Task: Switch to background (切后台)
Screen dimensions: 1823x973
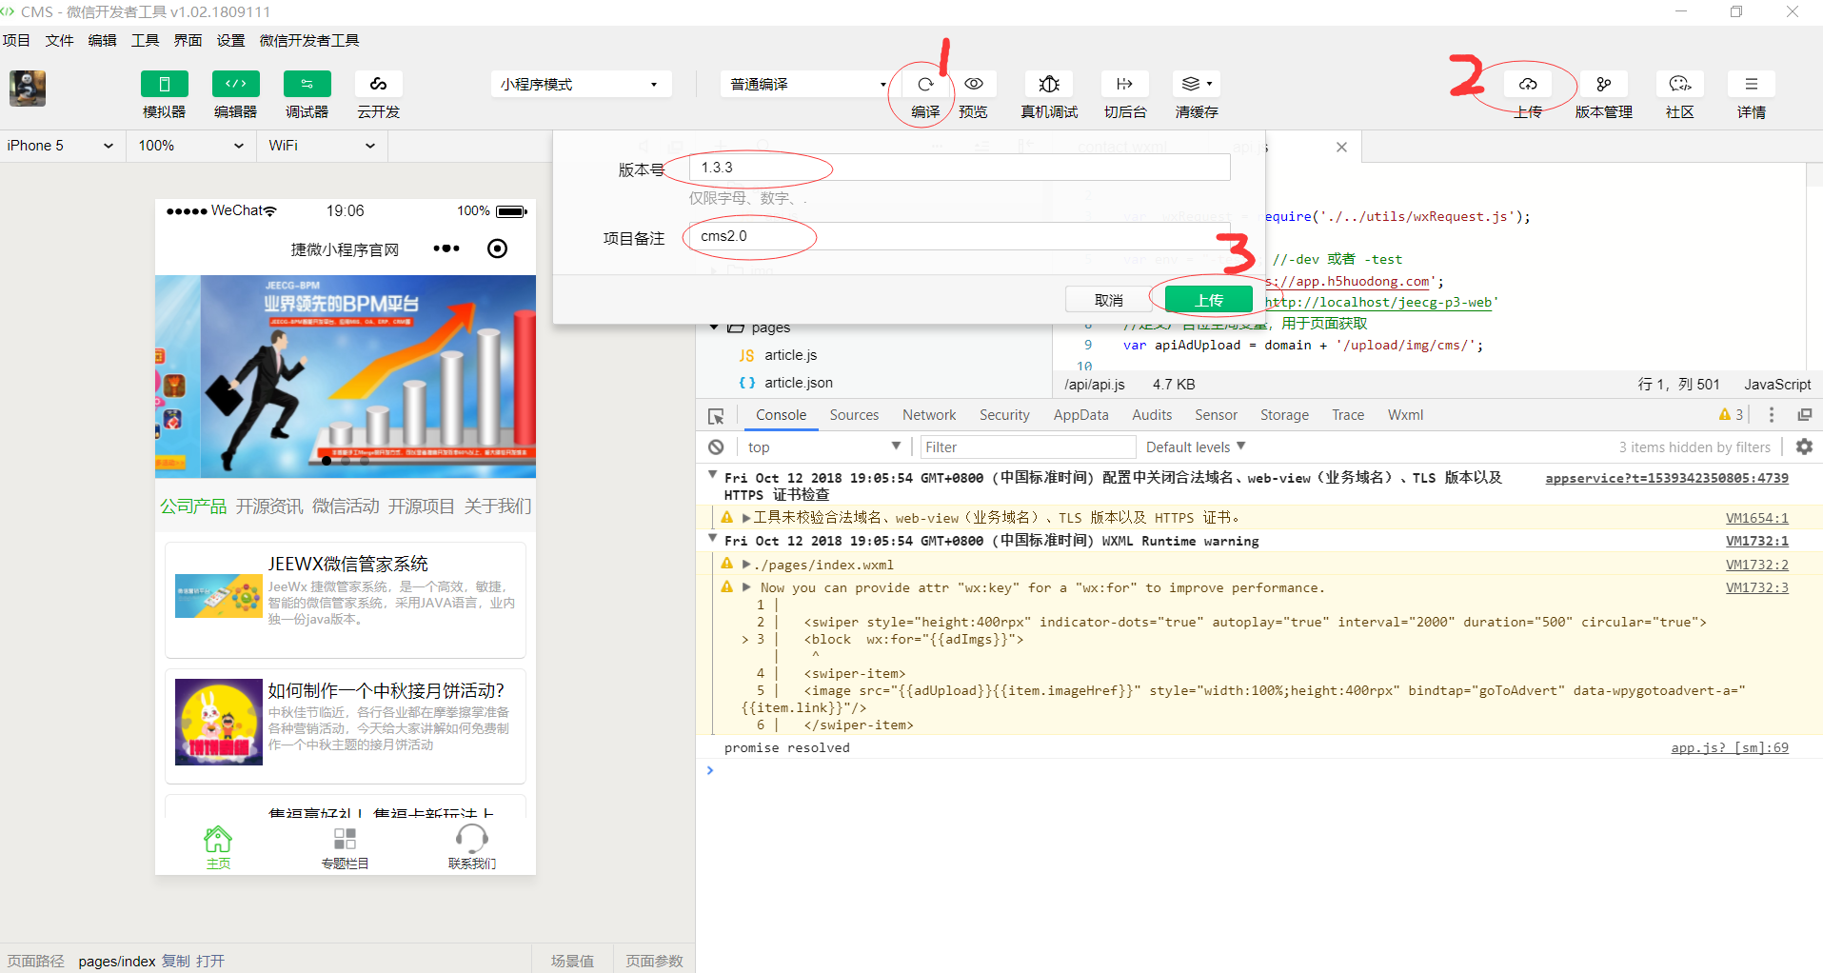Action: (1125, 84)
